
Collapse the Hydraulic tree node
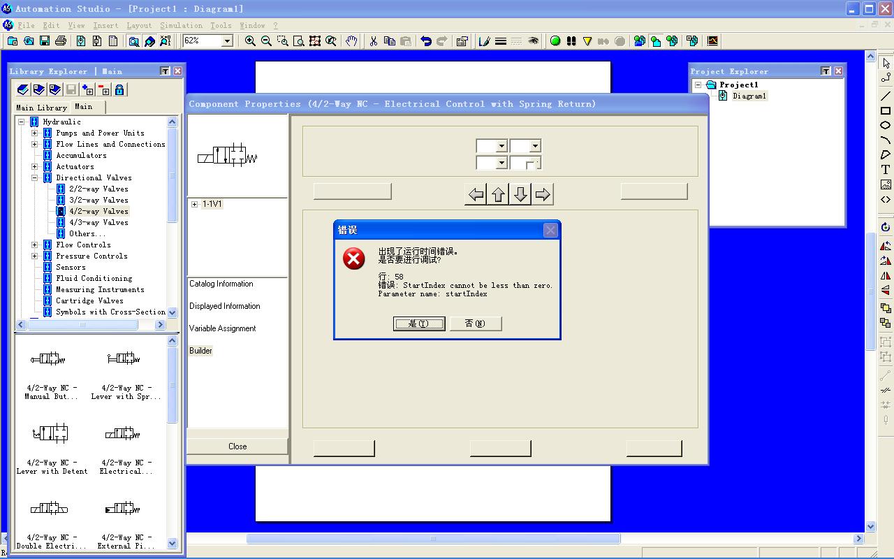22,122
